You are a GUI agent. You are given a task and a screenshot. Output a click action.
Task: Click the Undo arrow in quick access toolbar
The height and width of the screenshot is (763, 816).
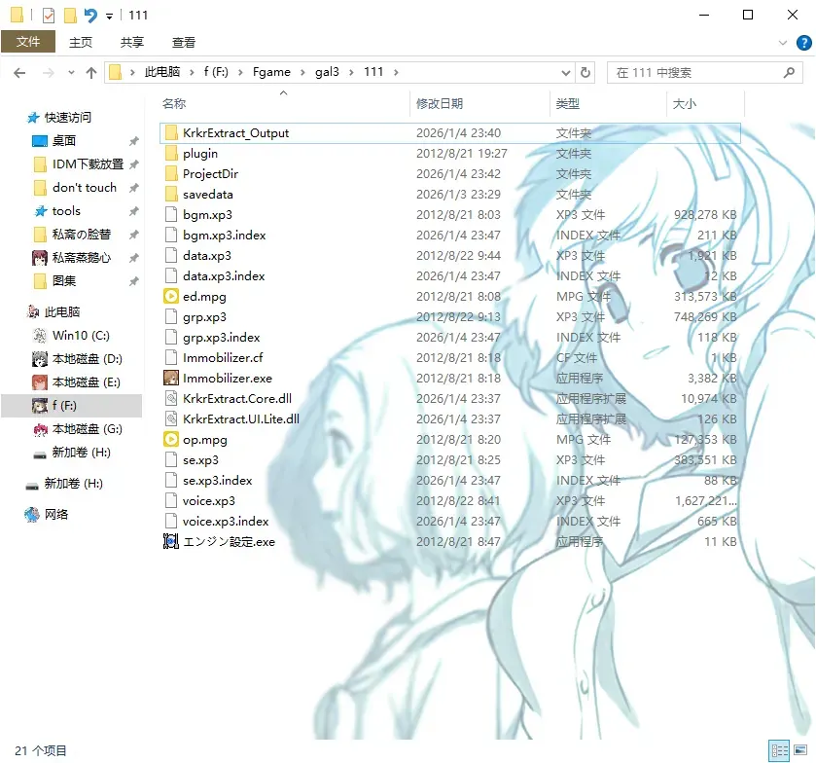pos(91,16)
